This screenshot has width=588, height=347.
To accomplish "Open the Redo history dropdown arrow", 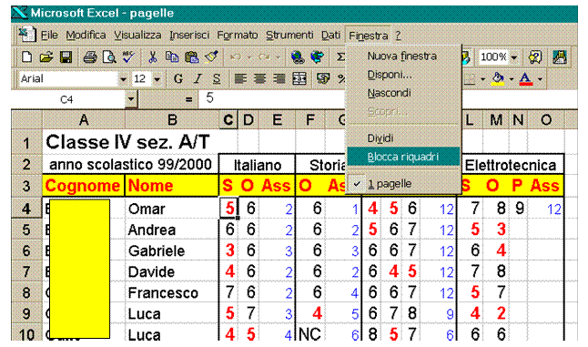I will tap(278, 57).
